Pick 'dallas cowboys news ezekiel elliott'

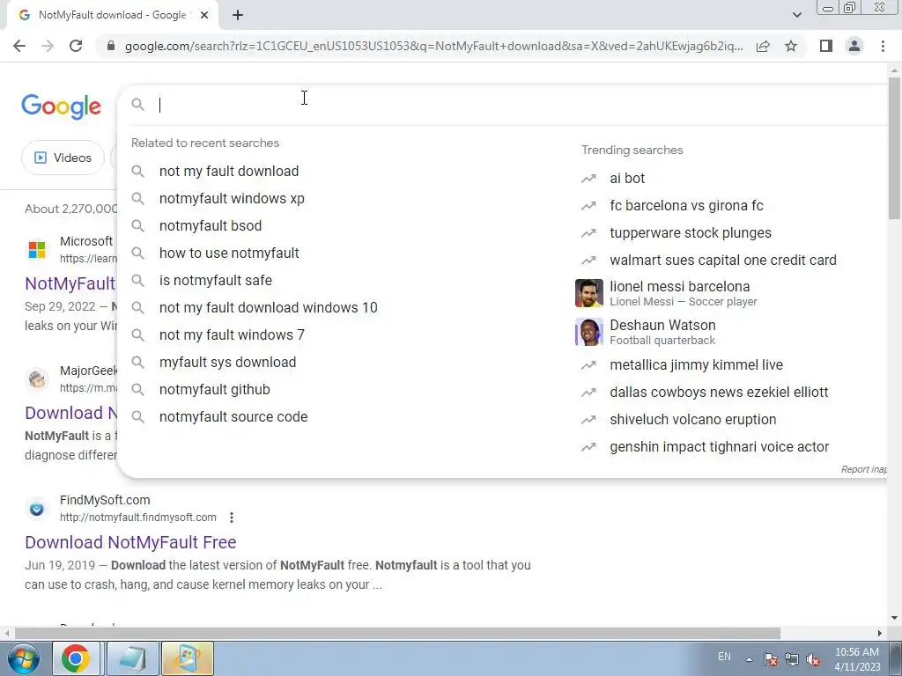pos(719,392)
